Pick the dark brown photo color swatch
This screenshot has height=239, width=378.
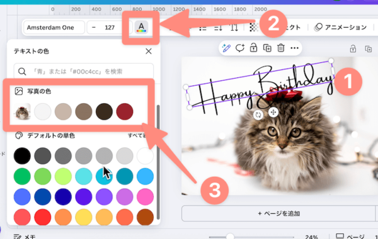tap(104, 112)
